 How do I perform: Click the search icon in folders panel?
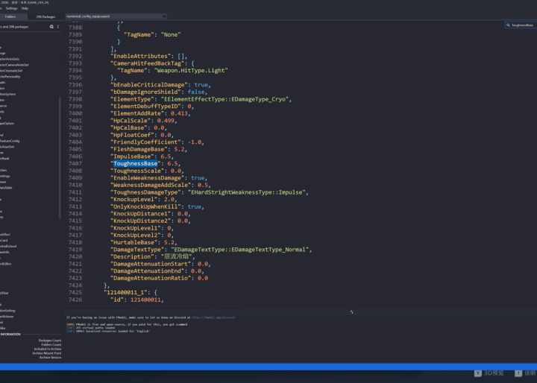point(51,26)
